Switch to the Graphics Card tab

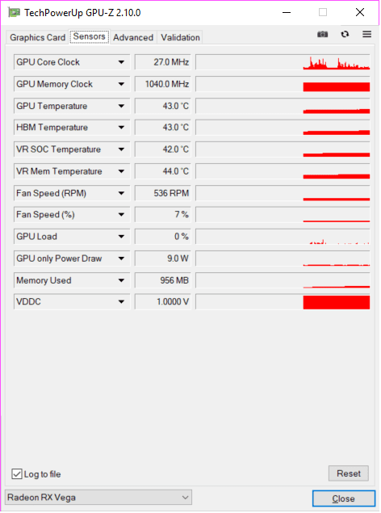pyautogui.click(x=38, y=37)
